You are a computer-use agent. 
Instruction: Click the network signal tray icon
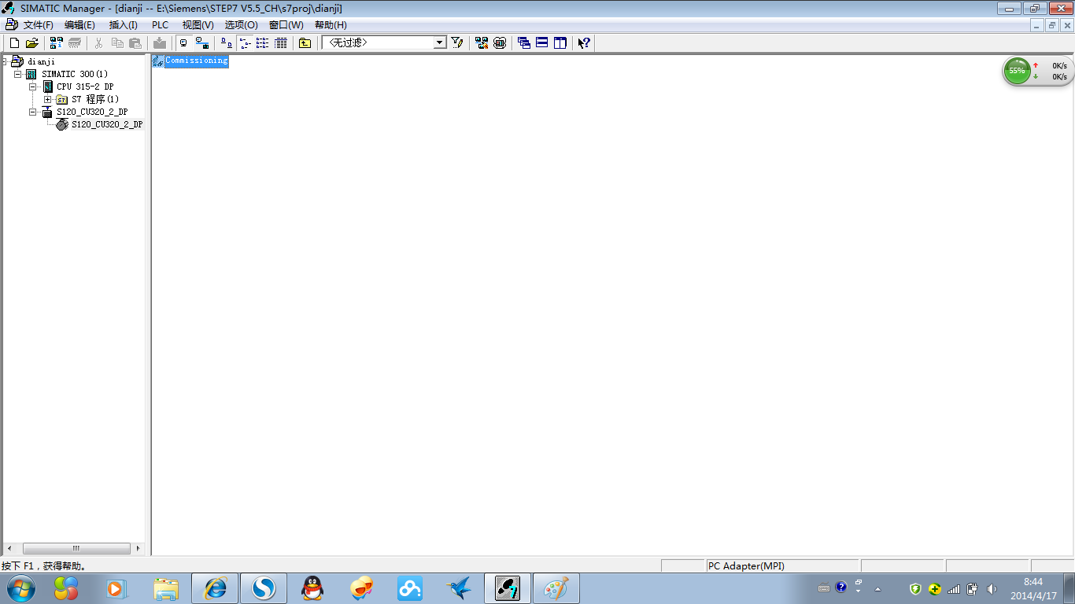954,589
